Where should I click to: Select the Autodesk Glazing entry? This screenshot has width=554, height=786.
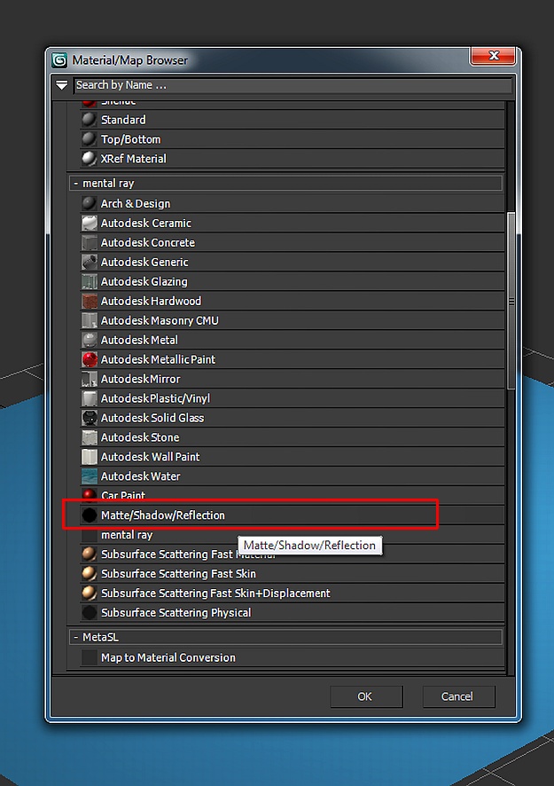click(x=293, y=282)
